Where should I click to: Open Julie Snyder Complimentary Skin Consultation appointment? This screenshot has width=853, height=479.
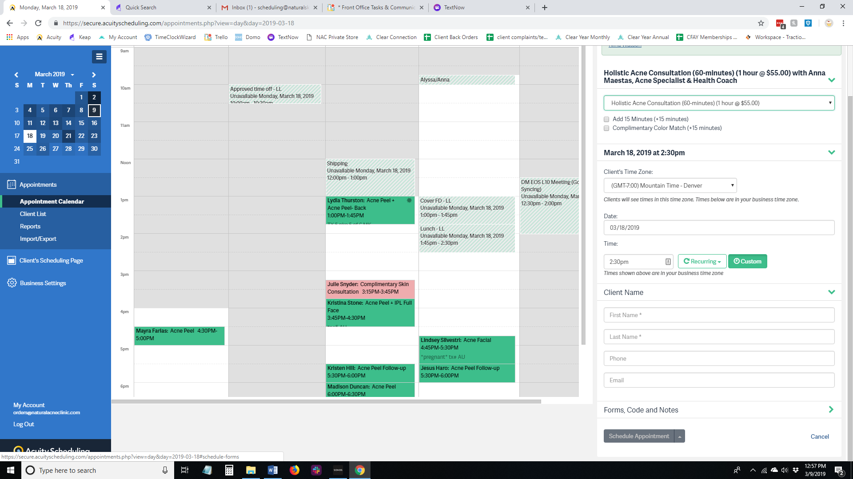(x=370, y=288)
